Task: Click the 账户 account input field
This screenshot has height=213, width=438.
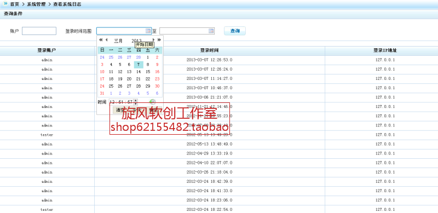Action: tap(39, 31)
